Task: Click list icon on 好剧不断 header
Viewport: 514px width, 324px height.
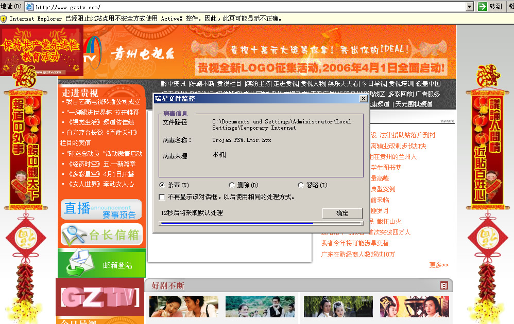Action: pyautogui.click(x=443, y=286)
